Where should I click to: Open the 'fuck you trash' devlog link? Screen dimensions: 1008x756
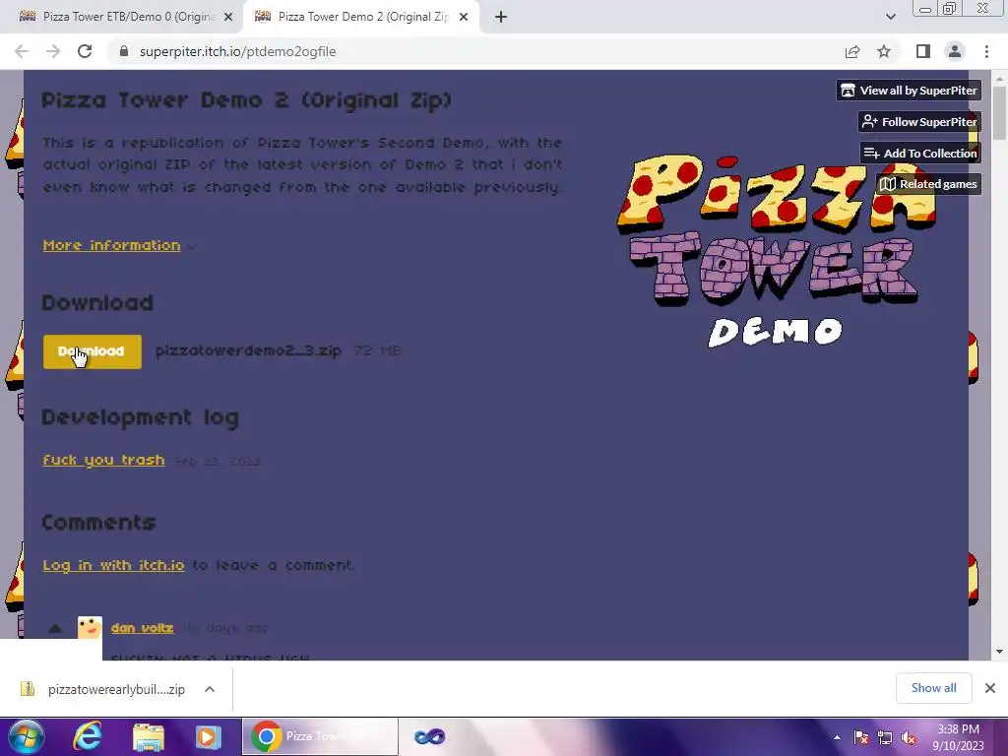[103, 461]
